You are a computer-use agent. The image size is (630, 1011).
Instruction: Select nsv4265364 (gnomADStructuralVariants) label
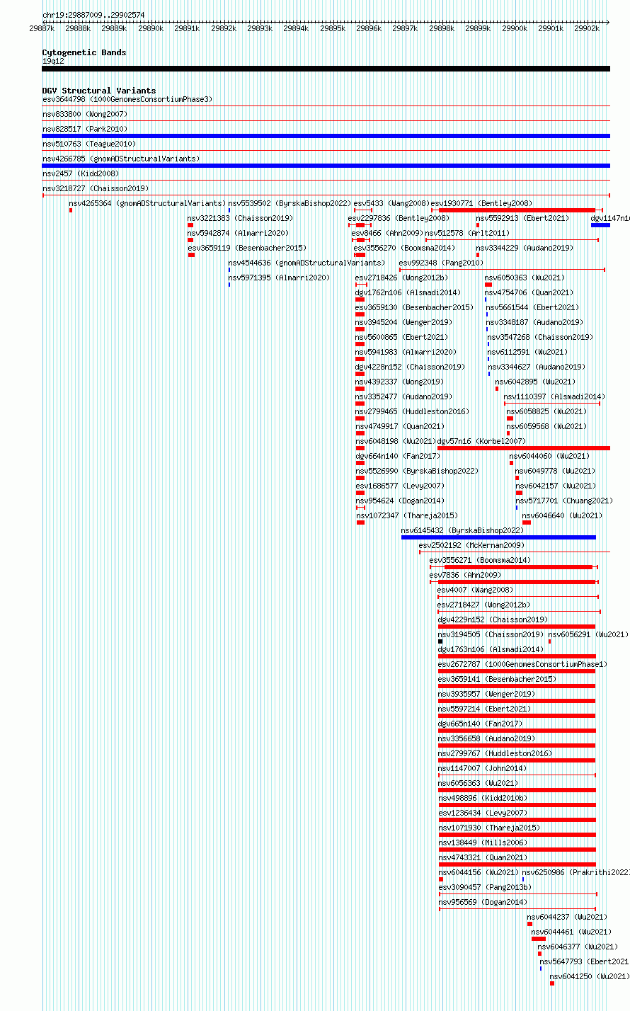pyautogui.click(x=147, y=203)
